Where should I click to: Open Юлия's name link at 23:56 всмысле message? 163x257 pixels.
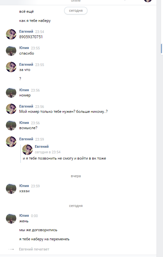(24, 123)
